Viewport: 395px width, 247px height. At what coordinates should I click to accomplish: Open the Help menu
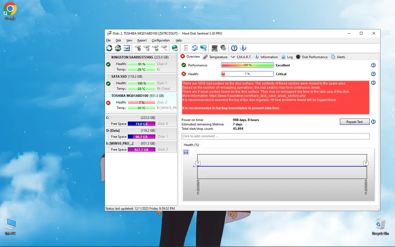click(179, 40)
